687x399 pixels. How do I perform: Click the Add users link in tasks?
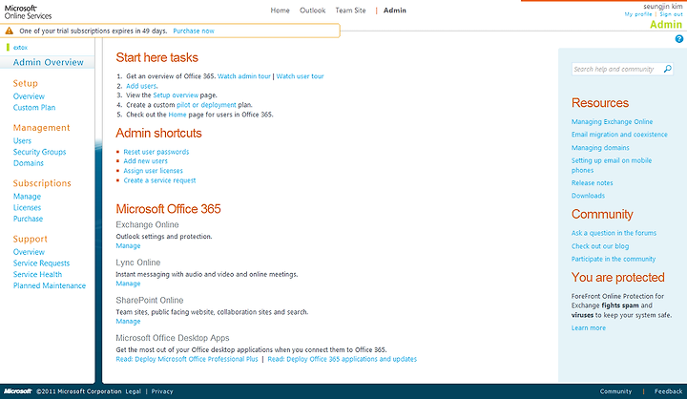(x=141, y=86)
